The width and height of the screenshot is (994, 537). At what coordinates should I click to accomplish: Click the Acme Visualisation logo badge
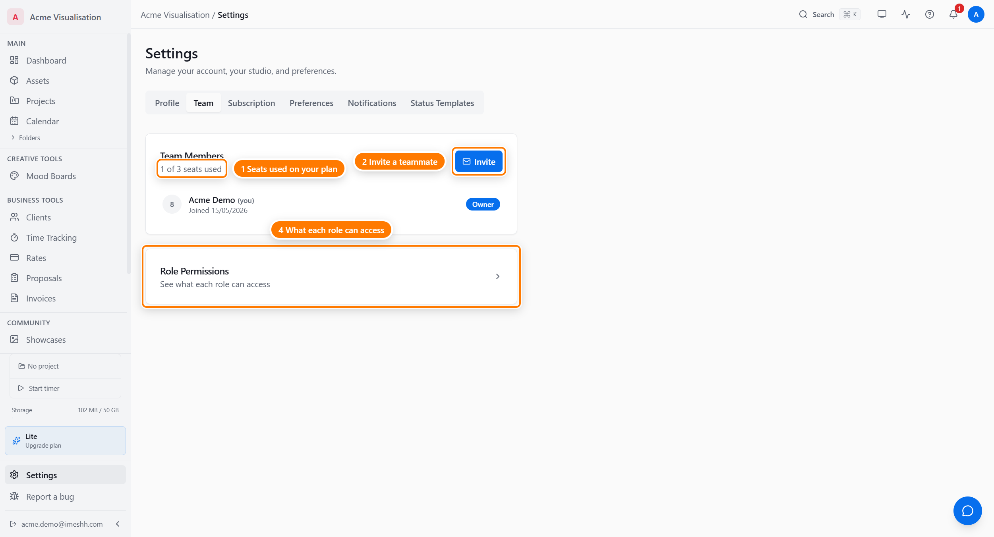[x=15, y=17]
